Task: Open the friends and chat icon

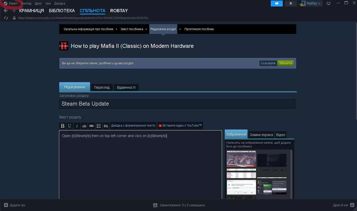Action: [x=352, y=205]
